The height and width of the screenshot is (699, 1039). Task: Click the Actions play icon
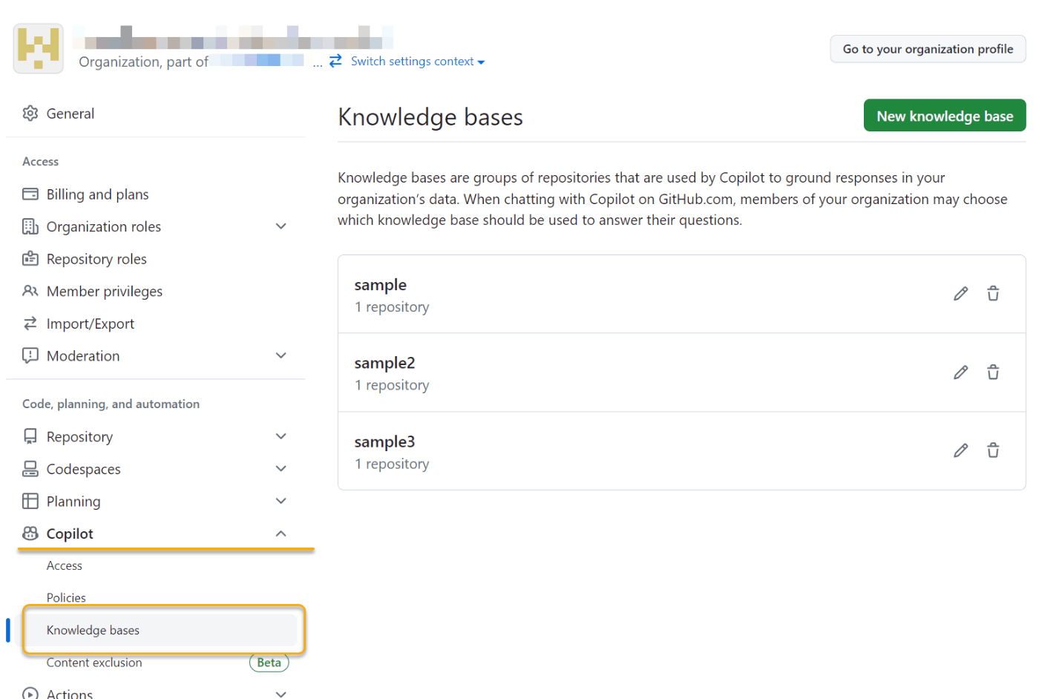[x=30, y=693]
